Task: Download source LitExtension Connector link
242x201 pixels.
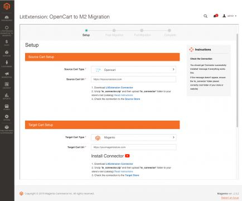Action: pos(119,88)
